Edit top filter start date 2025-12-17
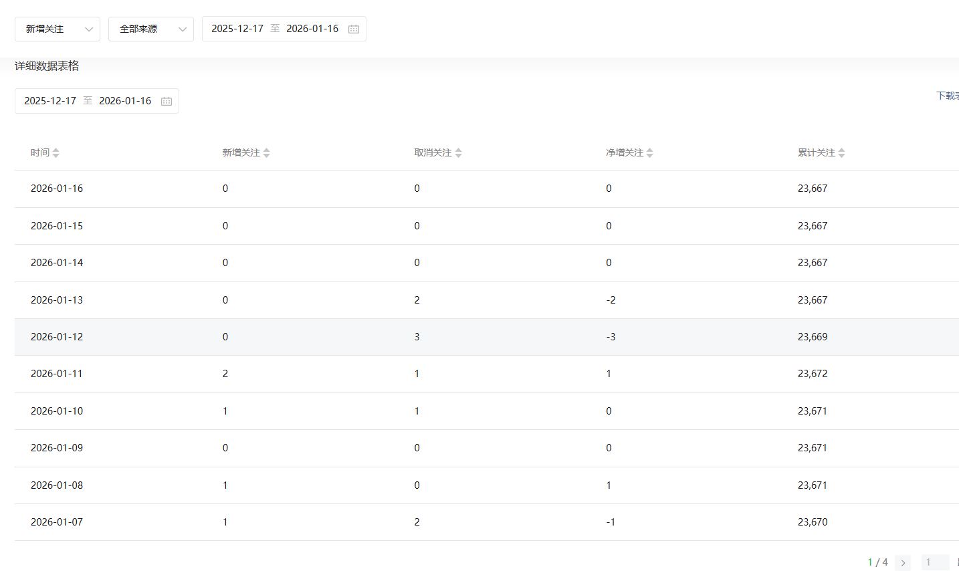 pos(237,29)
